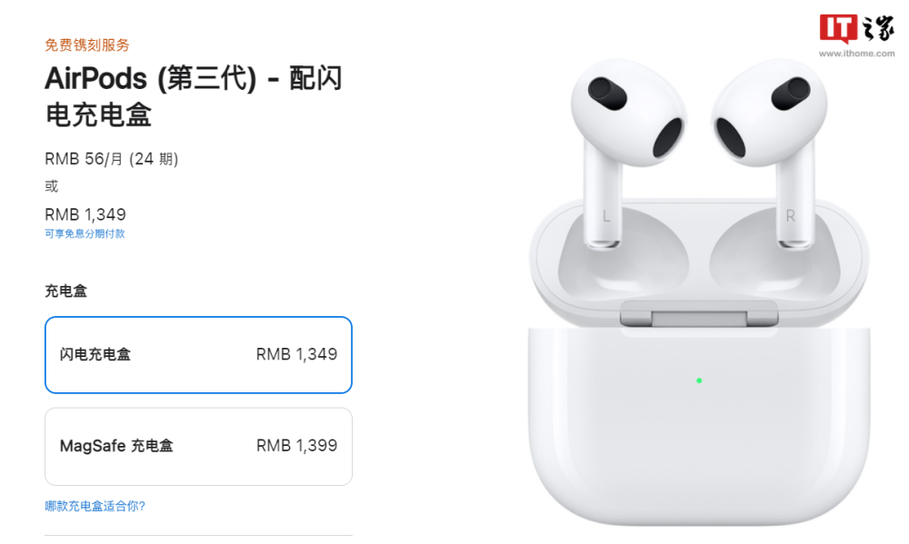The height and width of the screenshot is (544, 909).
Task: Open the 免费镌刻服务 label
Action: (x=87, y=45)
